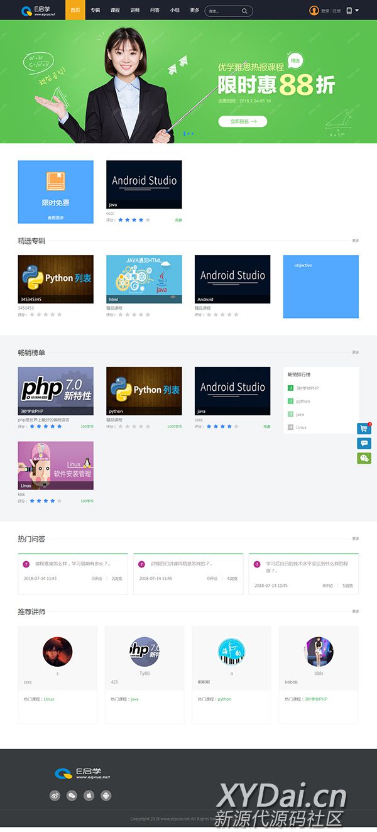
Task: Click teacher a's avatar
Action: (x=231, y=652)
